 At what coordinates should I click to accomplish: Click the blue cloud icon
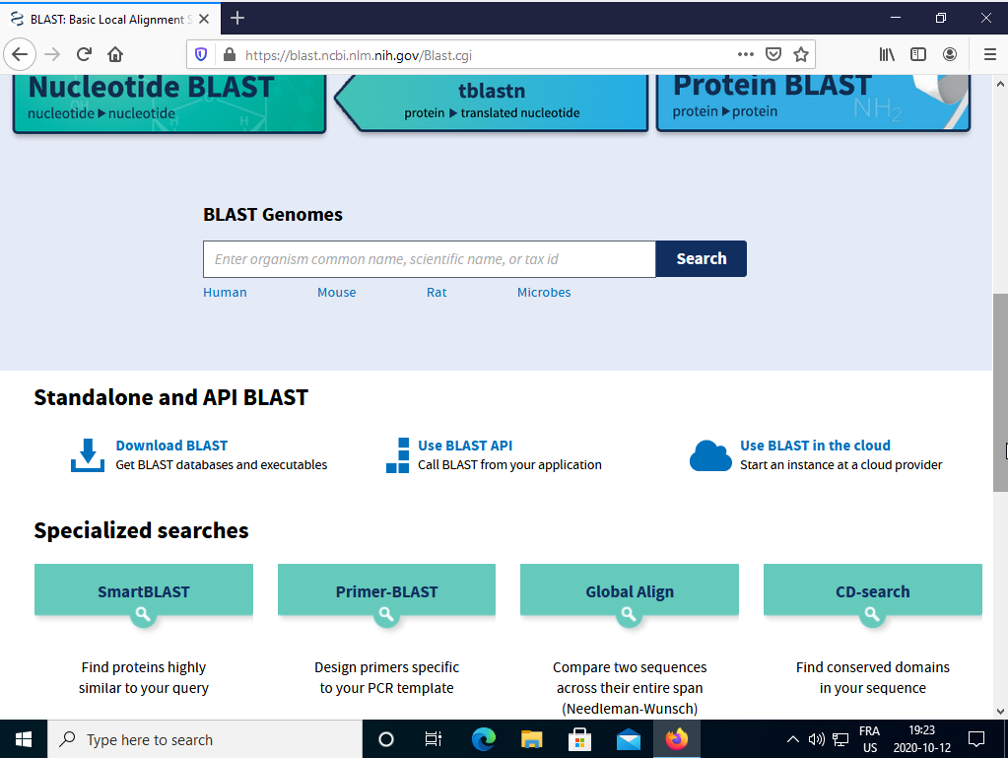coord(710,455)
